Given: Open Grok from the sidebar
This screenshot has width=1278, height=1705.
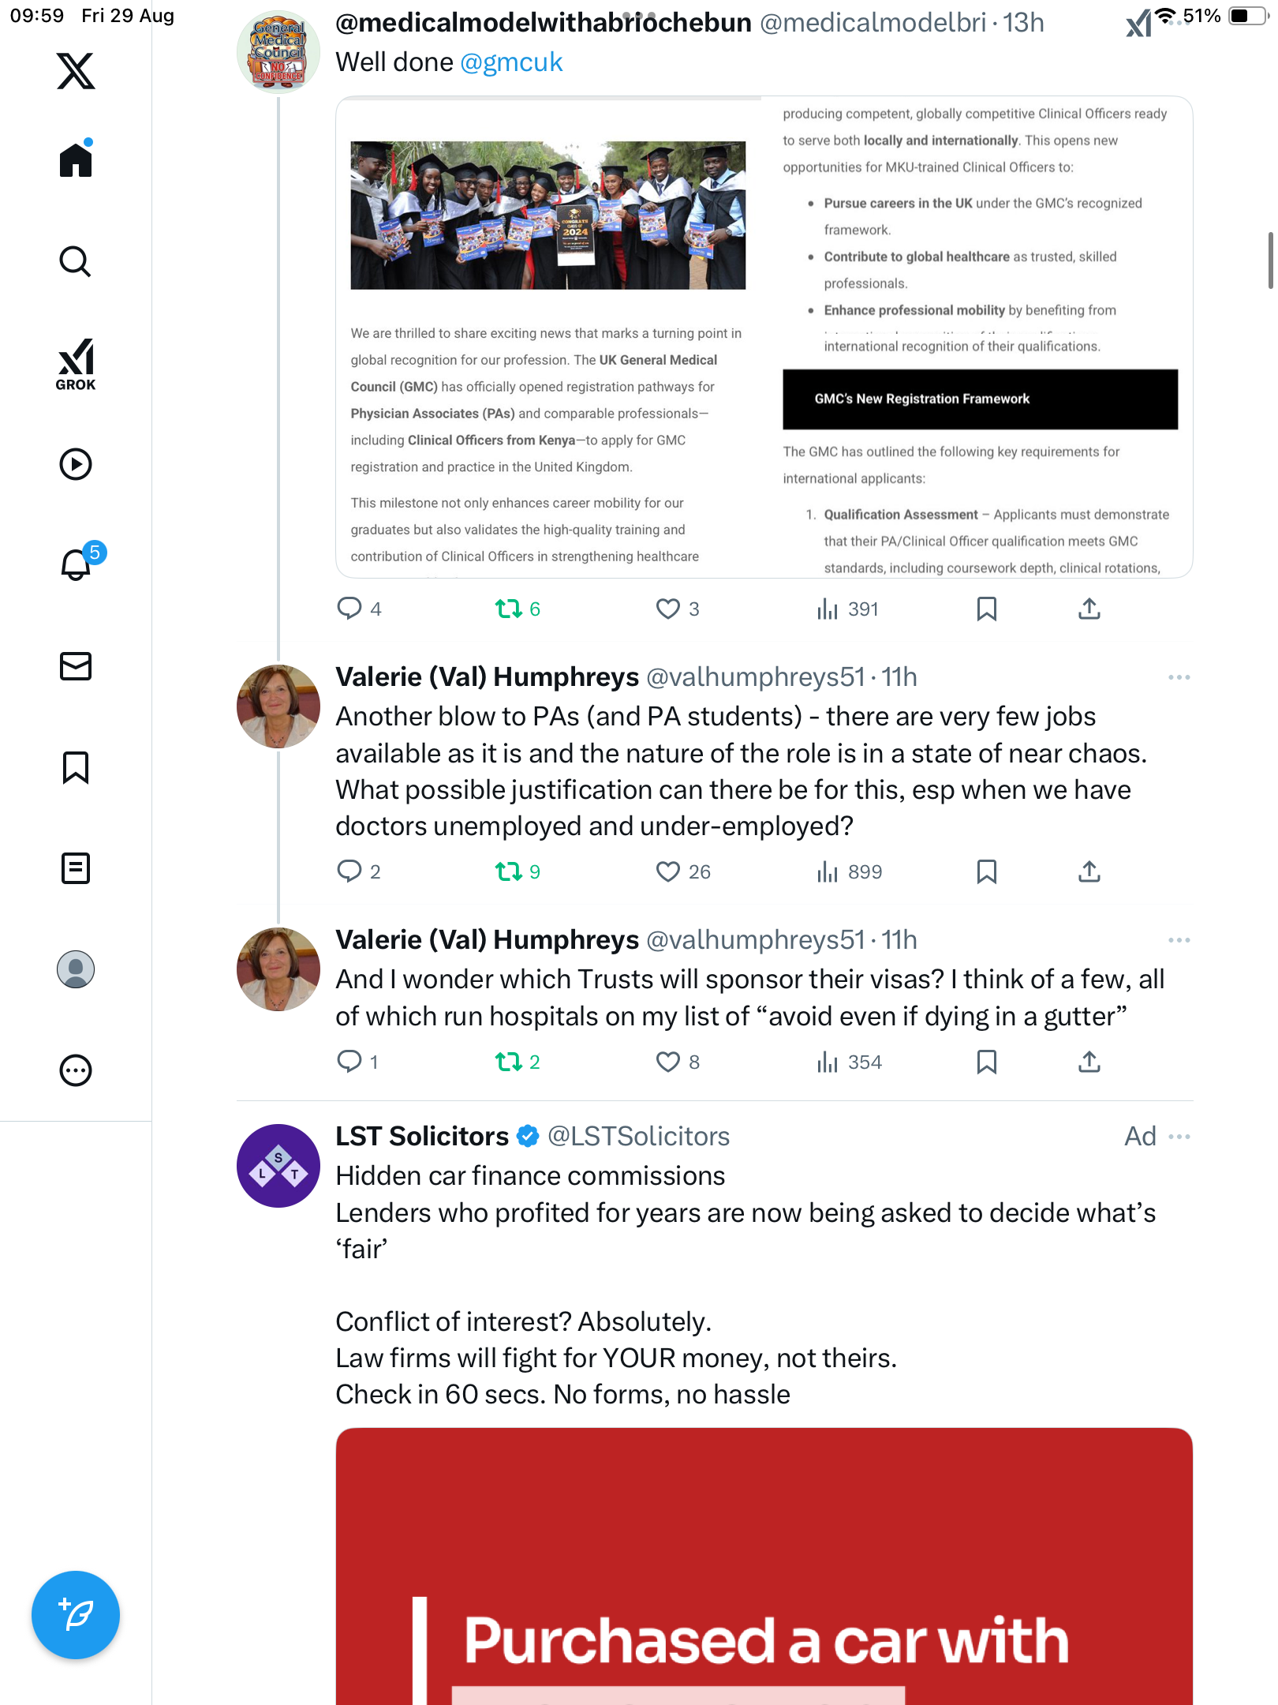Looking at the screenshot, I should (76, 364).
